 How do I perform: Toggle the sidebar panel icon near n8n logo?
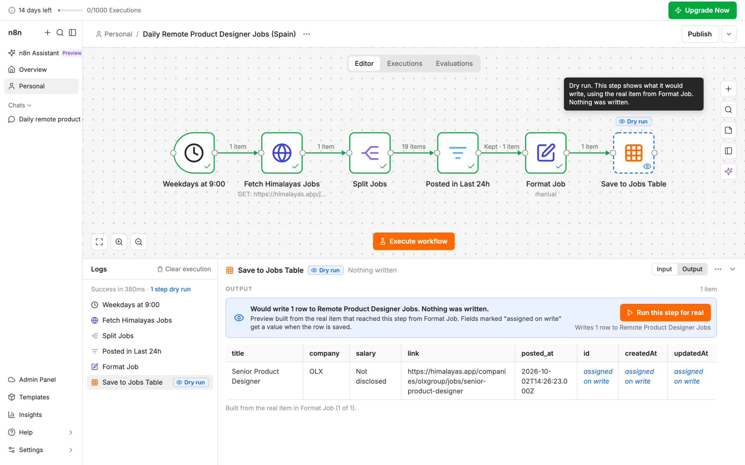(73, 33)
